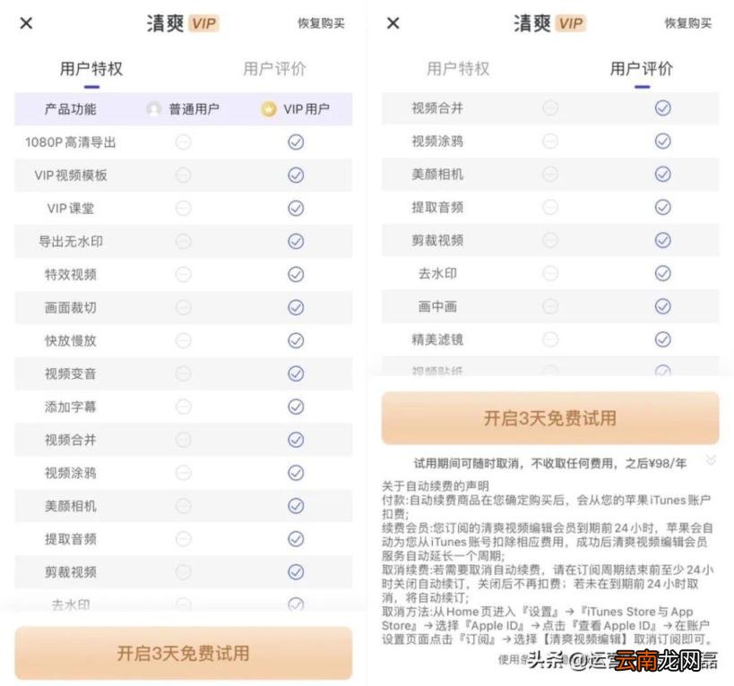The width and height of the screenshot is (734, 686).
Task: Click checkmark for 去水印 on right screen
Action: coord(663,273)
